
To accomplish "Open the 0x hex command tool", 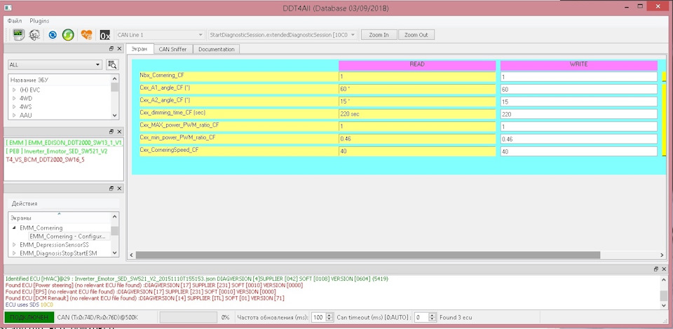I will [x=104, y=35].
